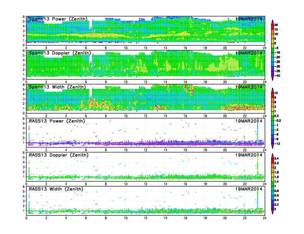Click the '15' label on the top colorbar

tap(276, 29)
